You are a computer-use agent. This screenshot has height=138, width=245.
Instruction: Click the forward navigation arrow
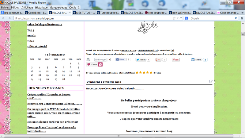point(9,18)
